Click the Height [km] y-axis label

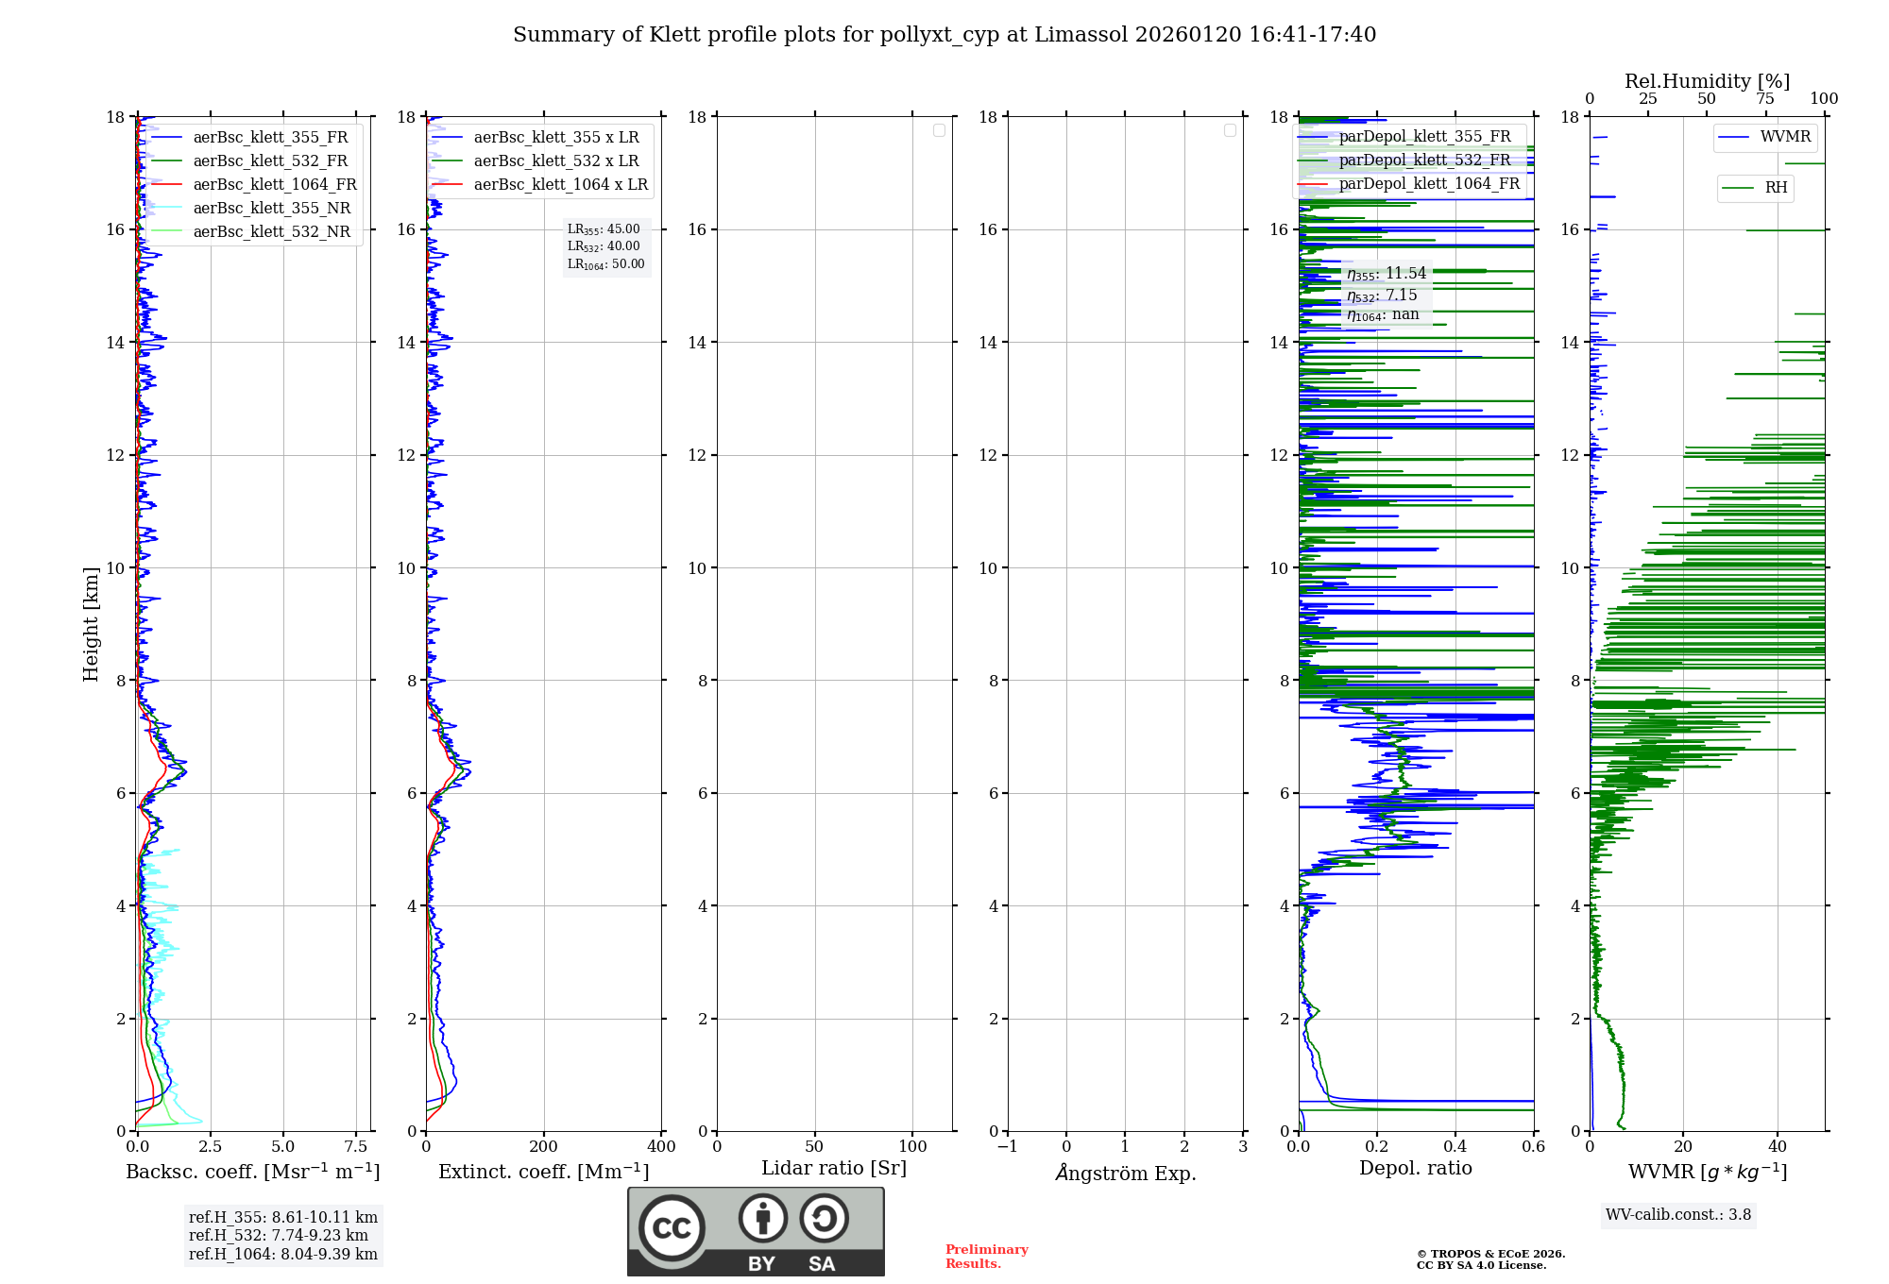coord(91,623)
